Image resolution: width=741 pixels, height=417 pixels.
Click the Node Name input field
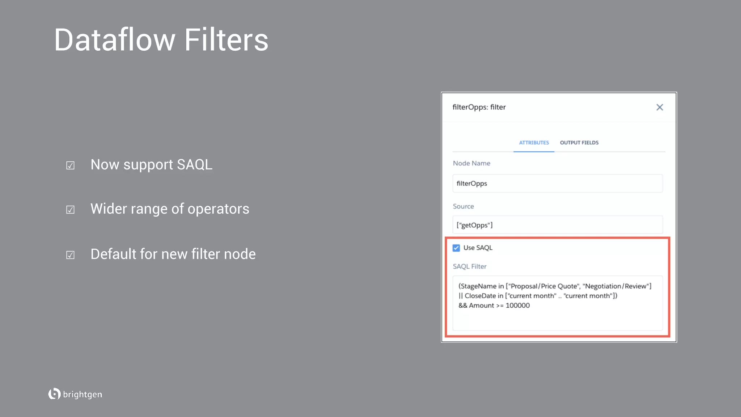pyautogui.click(x=558, y=184)
